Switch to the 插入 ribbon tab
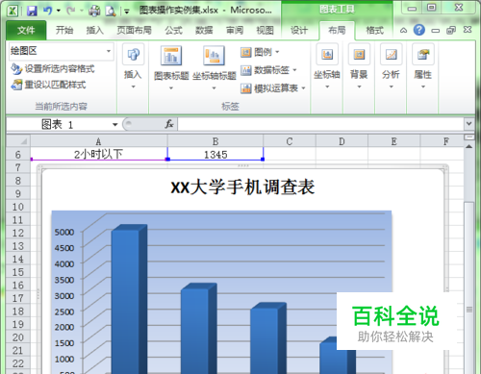 95,30
